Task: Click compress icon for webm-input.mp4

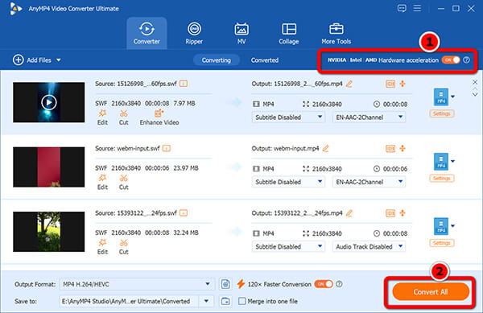Action: (x=402, y=148)
